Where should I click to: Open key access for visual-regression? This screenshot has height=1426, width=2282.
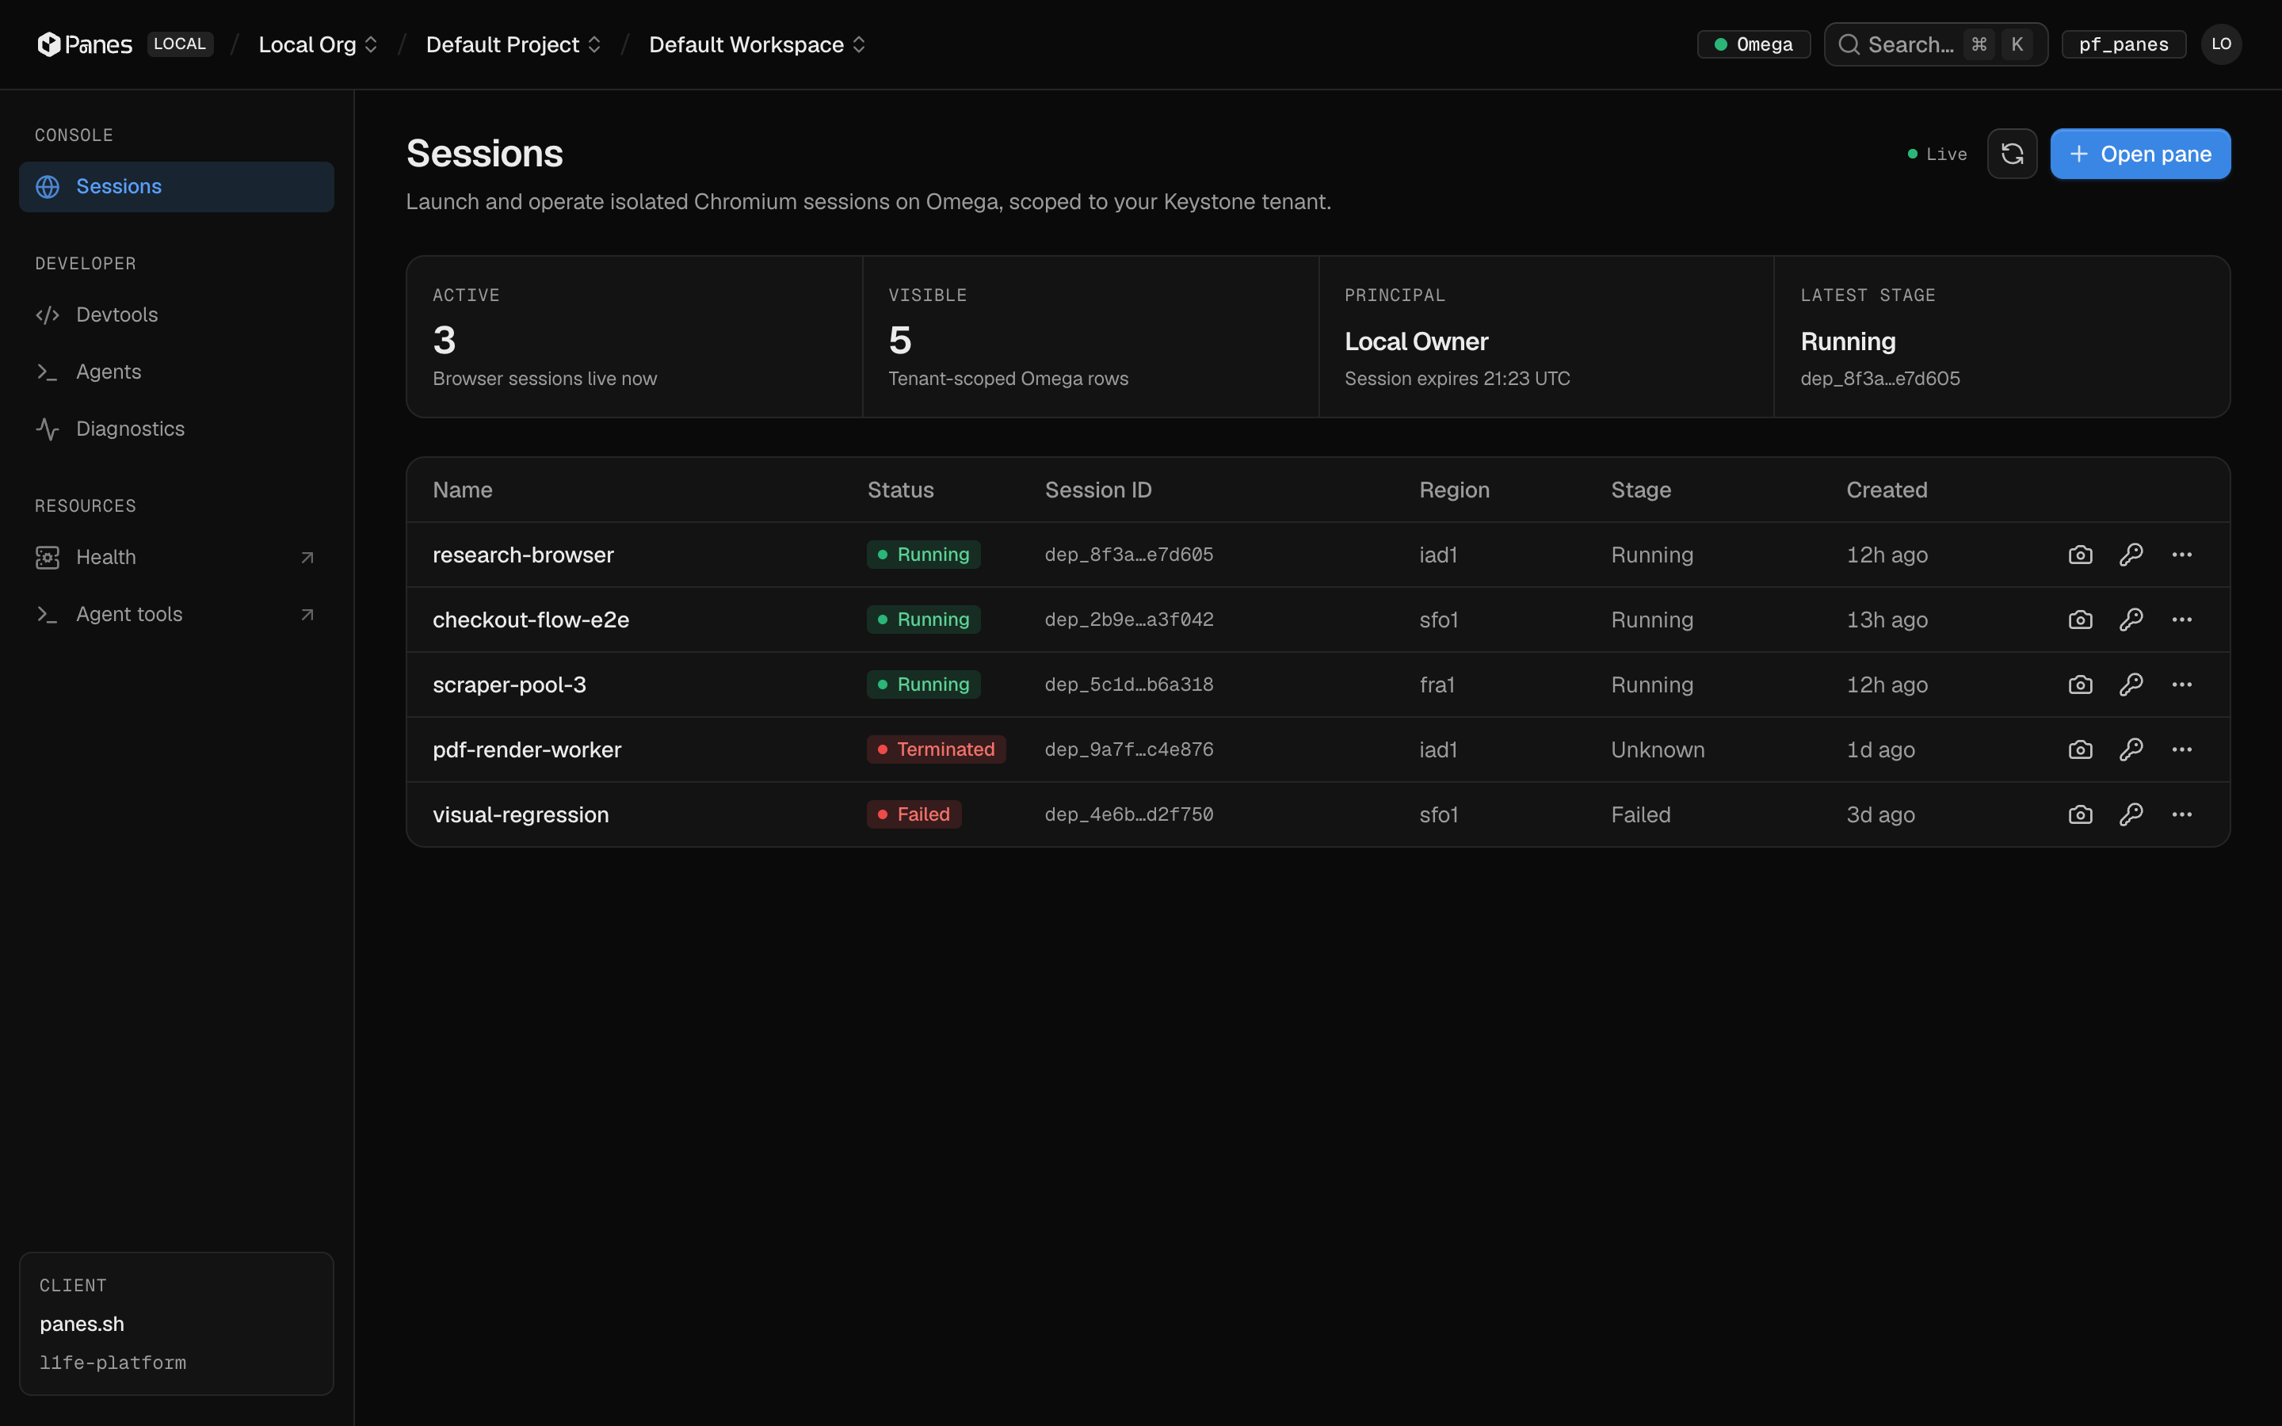[x=2131, y=815]
